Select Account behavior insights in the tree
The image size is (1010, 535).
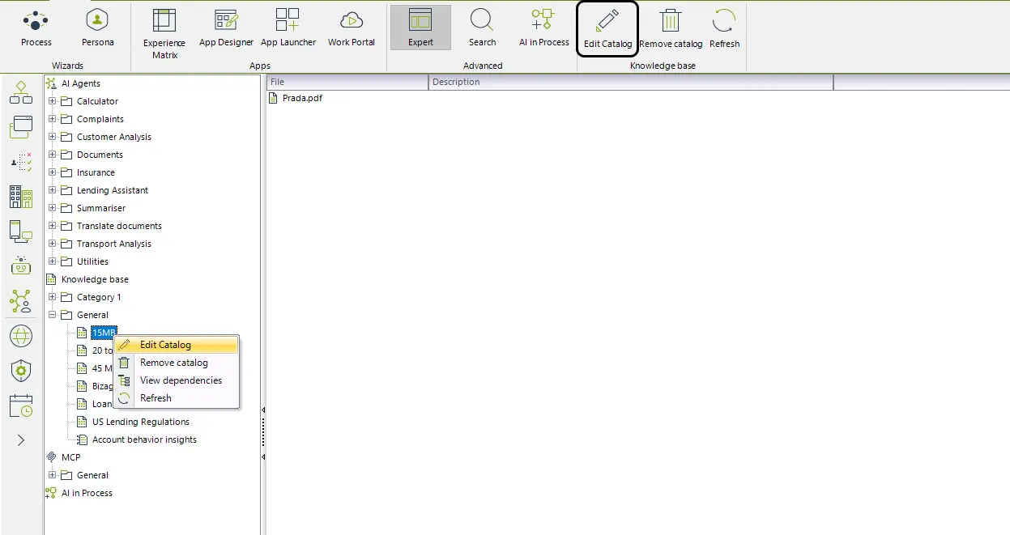[x=144, y=439]
